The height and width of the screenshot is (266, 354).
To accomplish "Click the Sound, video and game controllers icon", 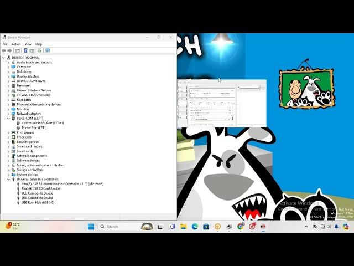I will click(x=13, y=165).
